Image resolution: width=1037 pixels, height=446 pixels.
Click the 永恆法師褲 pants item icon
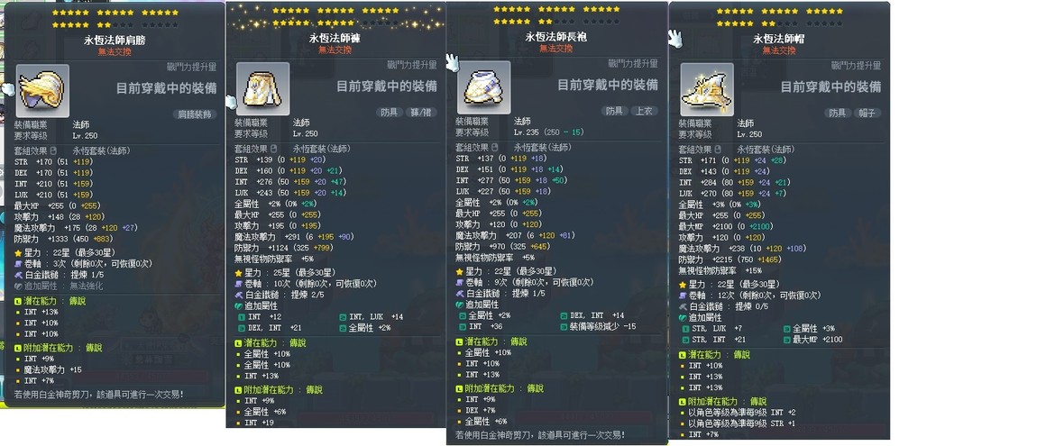click(262, 89)
